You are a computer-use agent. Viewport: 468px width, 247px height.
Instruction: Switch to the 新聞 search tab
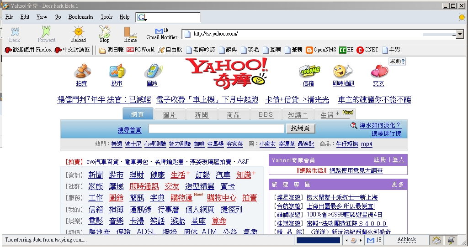point(202,114)
